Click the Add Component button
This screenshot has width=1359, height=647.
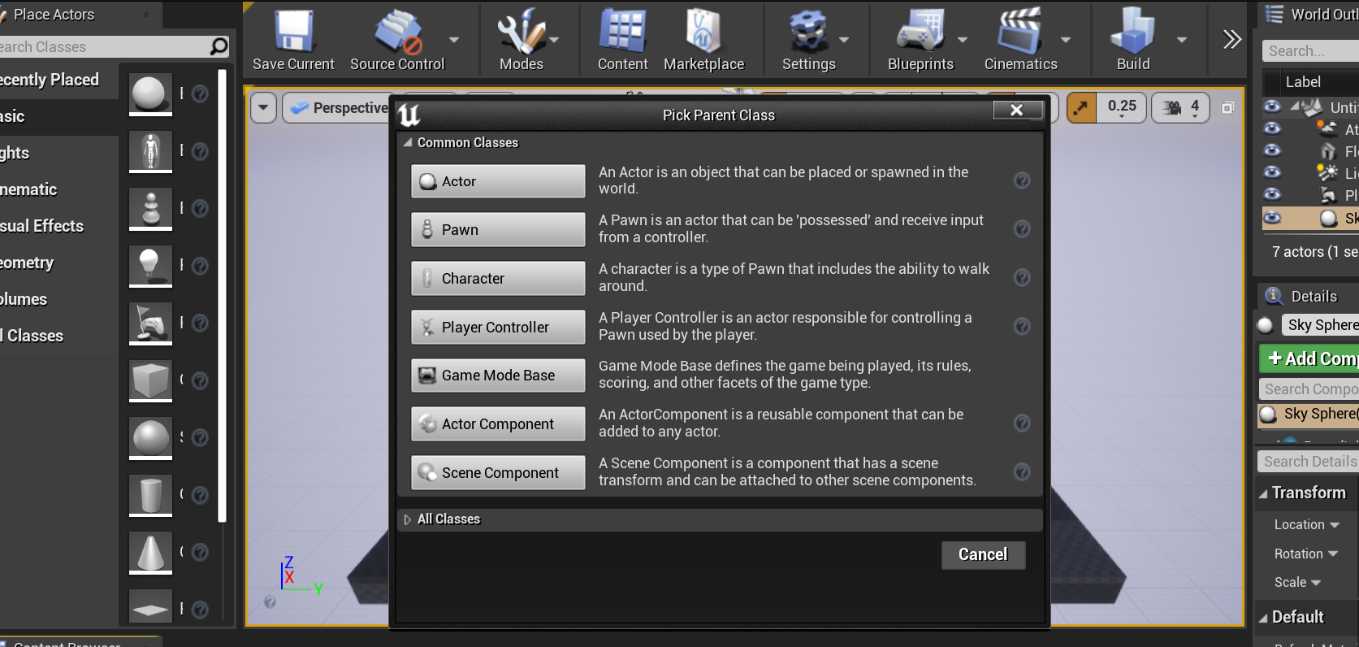(1309, 358)
